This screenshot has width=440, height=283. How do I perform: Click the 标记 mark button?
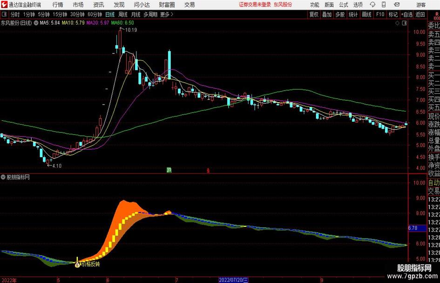(393, 14)
